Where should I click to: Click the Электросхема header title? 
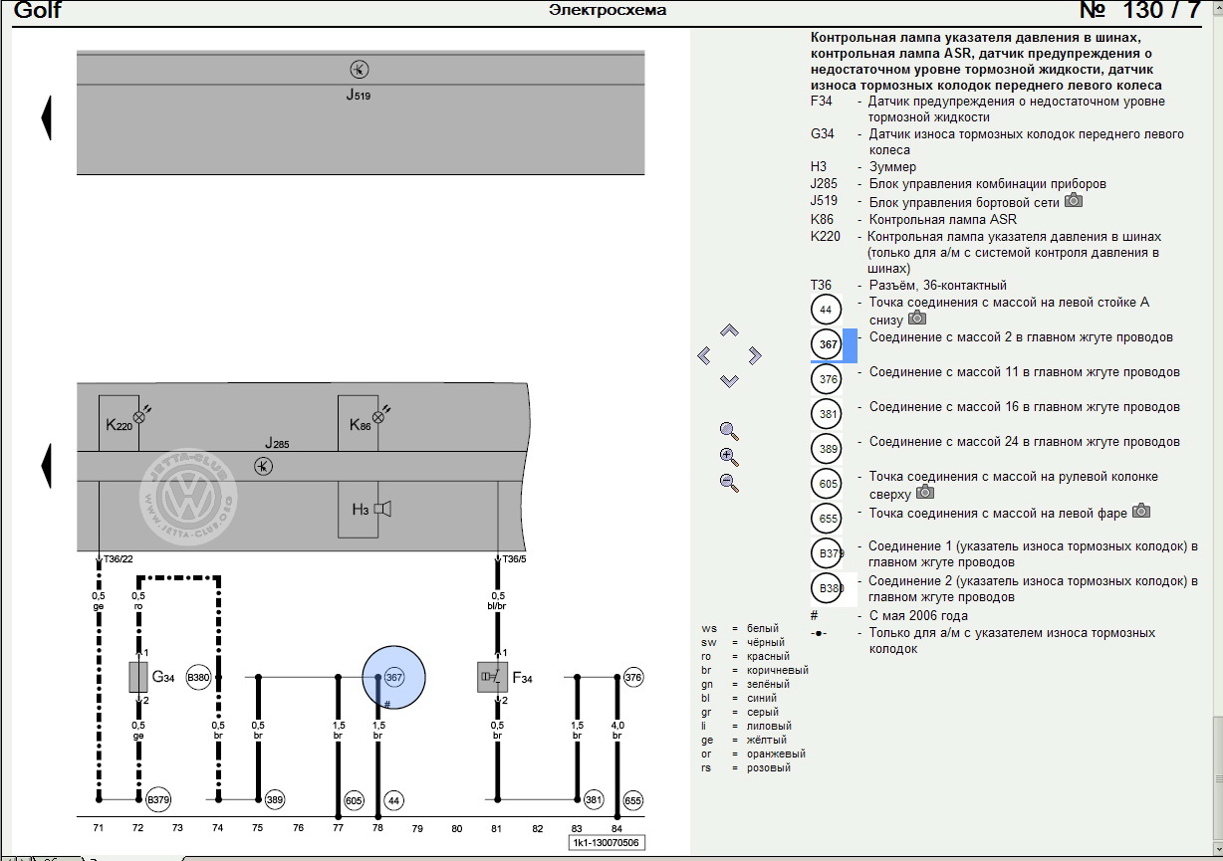(608, 10)
